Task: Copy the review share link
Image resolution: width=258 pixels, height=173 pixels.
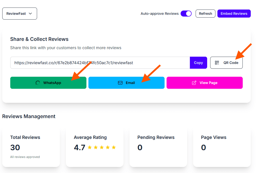Action: [x=198, y=63]
